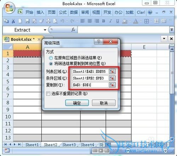Click dialog help question mark button
The image size is (177, 156).
point(98,41)
